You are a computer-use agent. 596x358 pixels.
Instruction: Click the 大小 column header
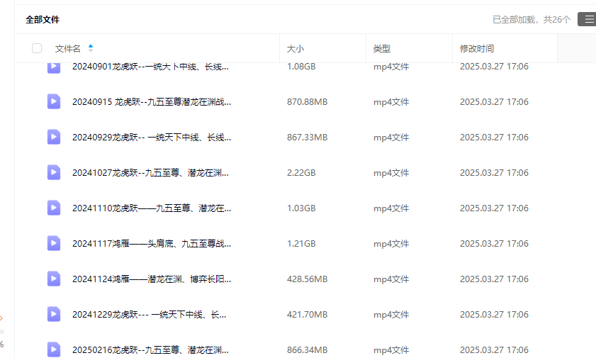pyautogui.click(x=296, y=49)
